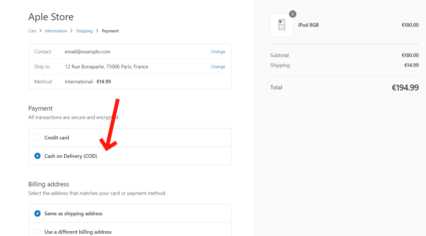Click the chevron after Information breadcrumb

pos(71,31)
